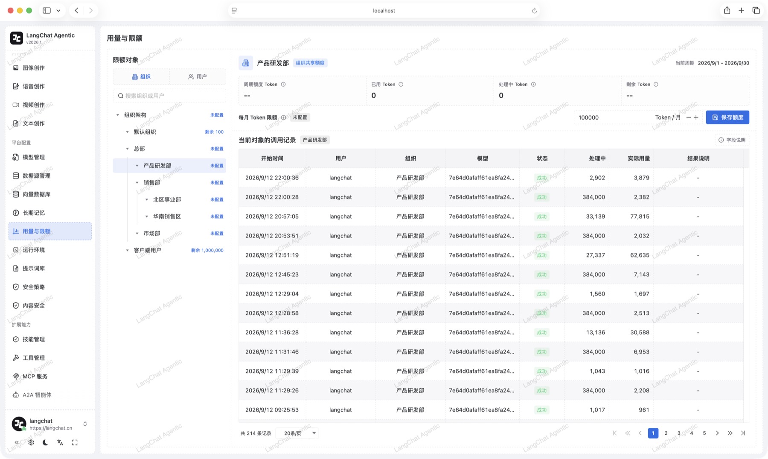Select 用量与限额 in the sidebar
This screenshot has height=459, width=768.
click(50, 231)
